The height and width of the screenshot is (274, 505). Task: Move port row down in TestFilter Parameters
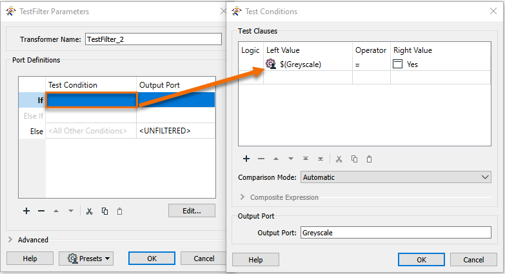pyautogui.click(x=71, y=211)
